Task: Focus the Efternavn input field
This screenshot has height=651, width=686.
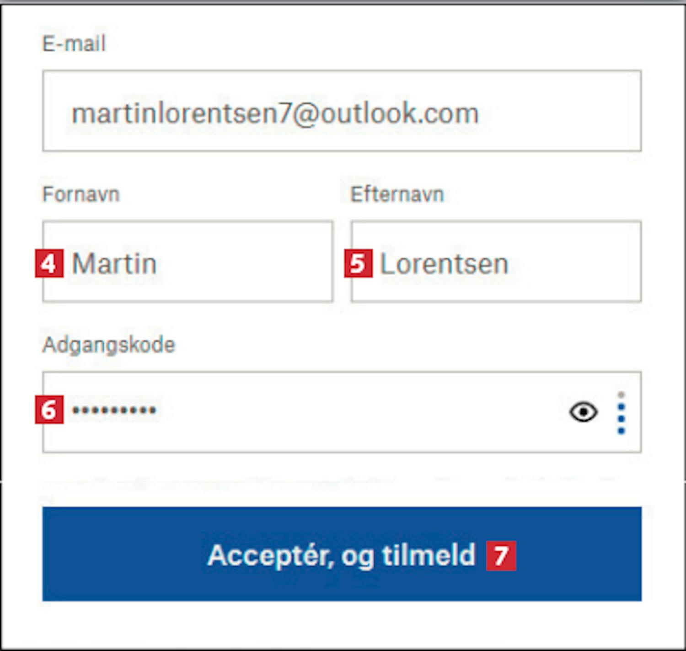Action: 572,262
